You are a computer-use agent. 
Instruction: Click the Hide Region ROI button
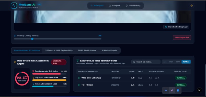pyautogui.click(x=182, y=38)
